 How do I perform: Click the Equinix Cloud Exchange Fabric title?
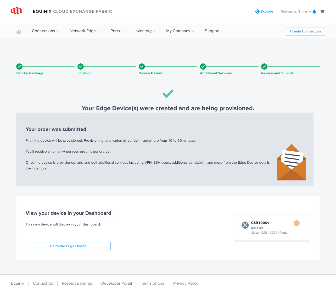(x=72, y=12)
